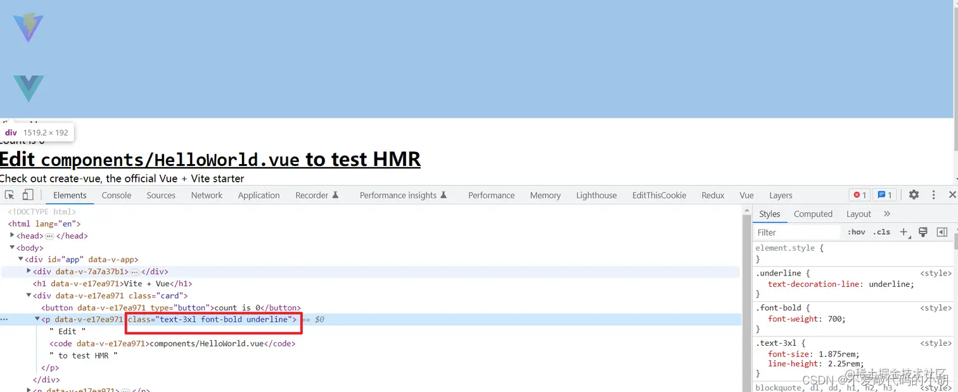Click the row actions ellipsis beside selected p
The height and width of the screenshot is (392, 958).
pyautogui.click(x=4, y=320)
